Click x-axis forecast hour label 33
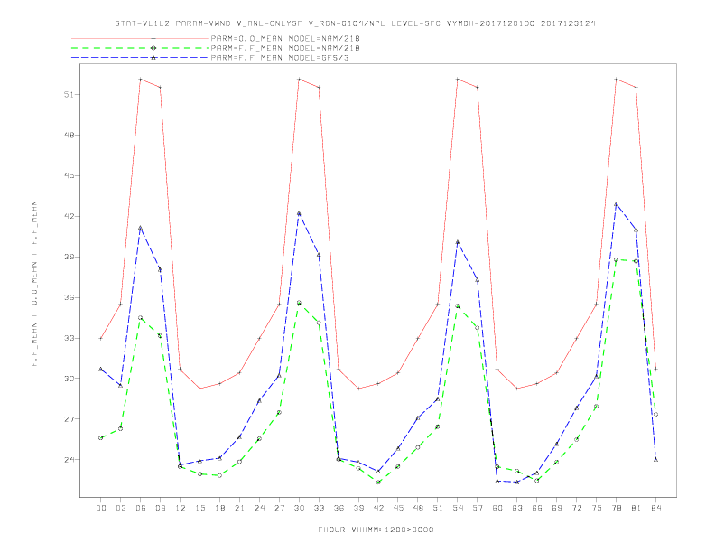 319,508
